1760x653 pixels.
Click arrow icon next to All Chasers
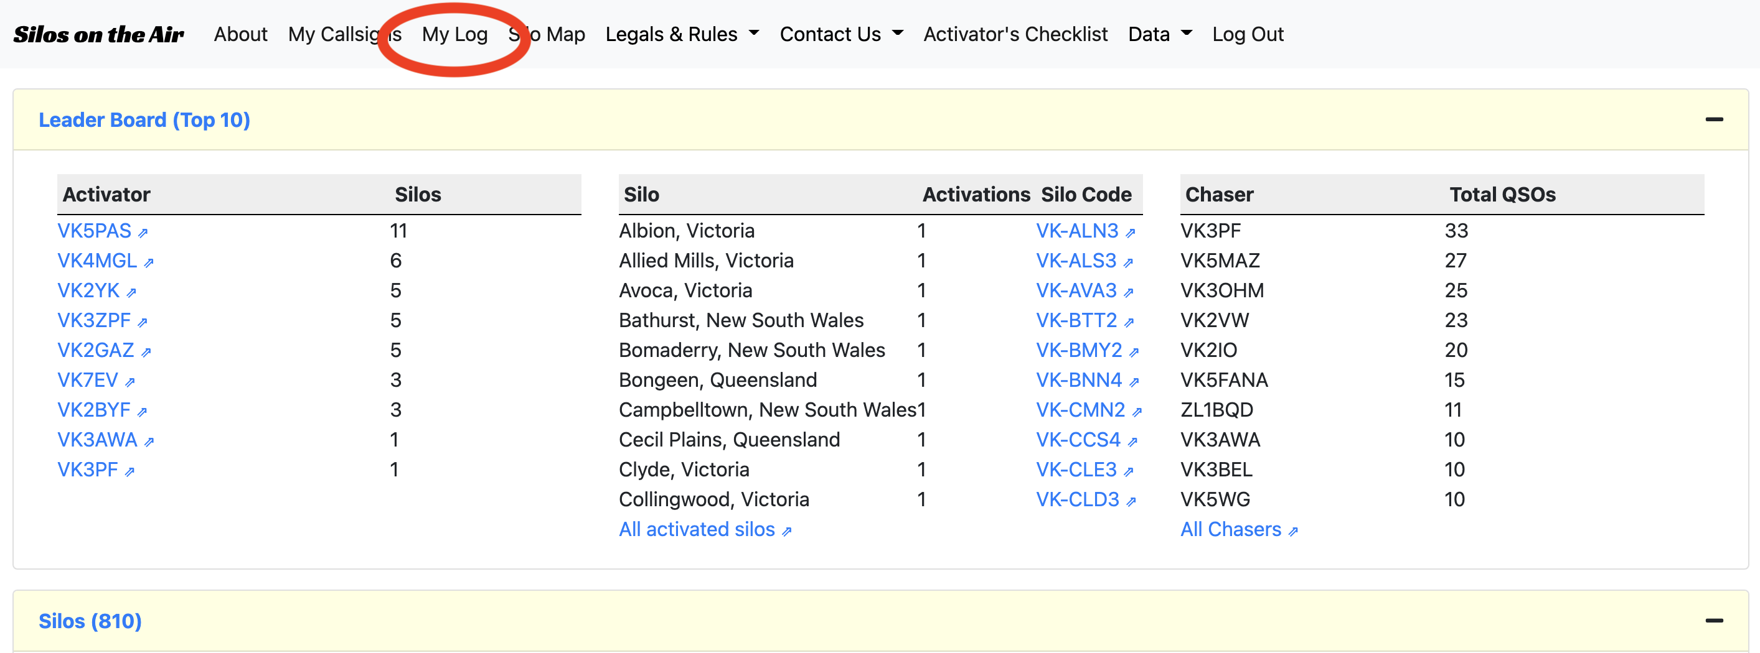point(1292,532)
